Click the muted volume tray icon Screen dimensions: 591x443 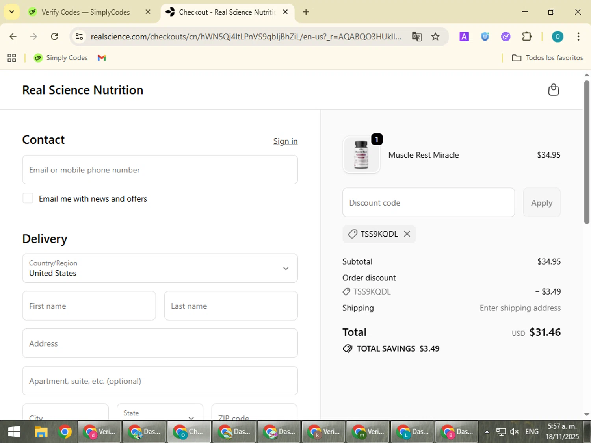514,432
